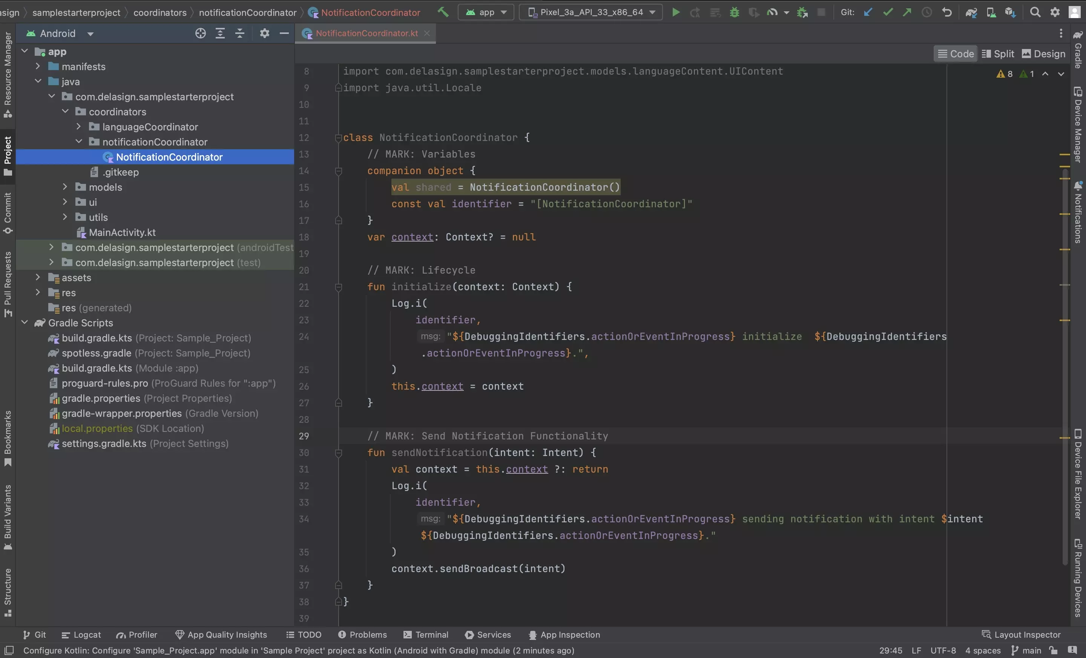Click the main Git branch widget
Image resolution: width=1086 pixels, height=658 pixels.
pyautogui.click(x=1026, y=650)
